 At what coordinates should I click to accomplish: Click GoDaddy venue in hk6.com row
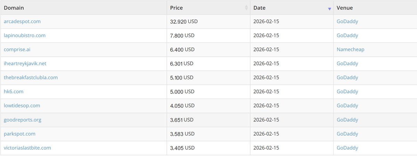347,92
